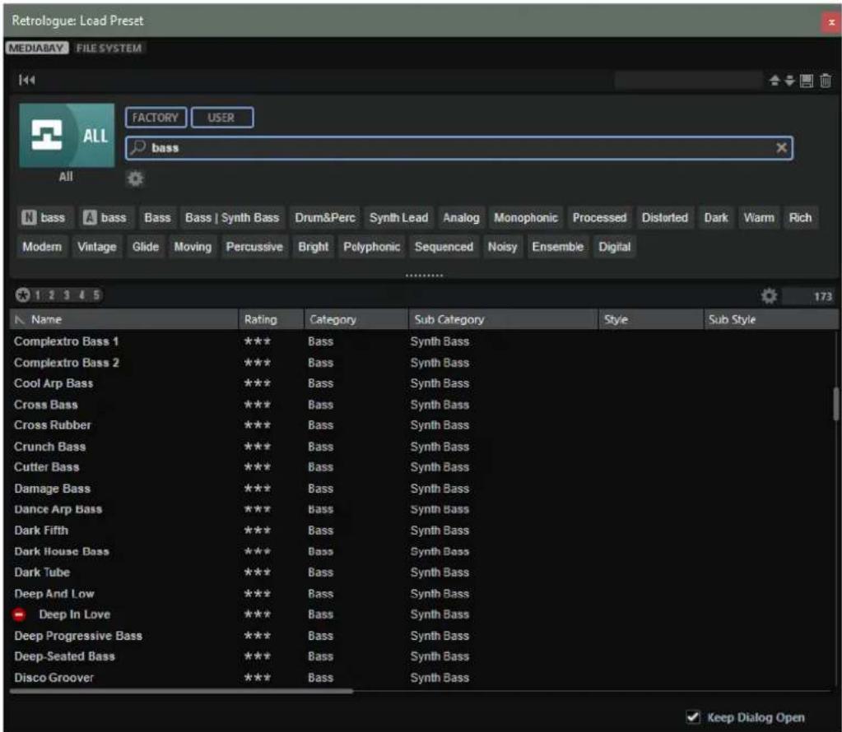Apply the Analog tag filter
The width and height of the screenshot is (842, 732).
click(461, 217)
